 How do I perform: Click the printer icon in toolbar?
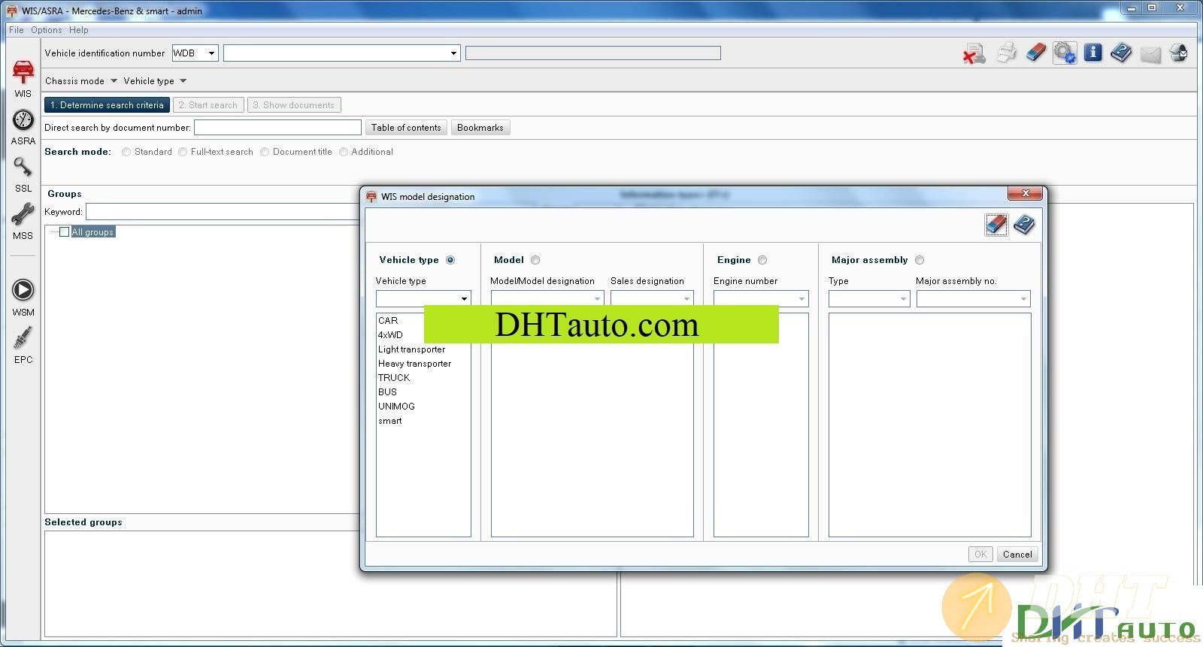tap(1006, 53)
